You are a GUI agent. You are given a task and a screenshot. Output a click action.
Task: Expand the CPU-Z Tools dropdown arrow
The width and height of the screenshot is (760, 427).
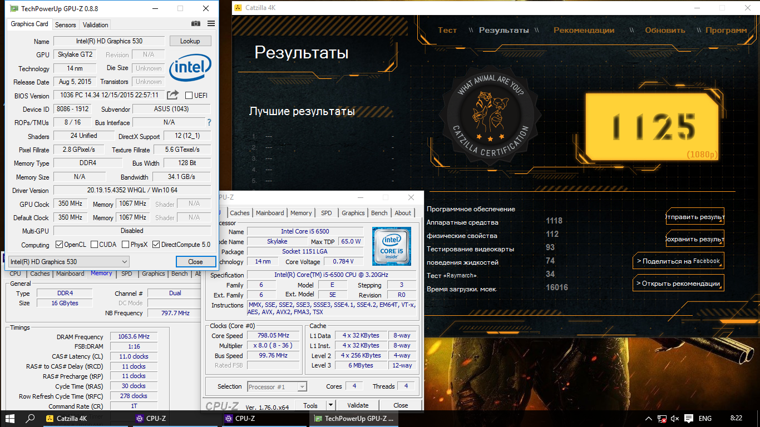pos(330,405)
